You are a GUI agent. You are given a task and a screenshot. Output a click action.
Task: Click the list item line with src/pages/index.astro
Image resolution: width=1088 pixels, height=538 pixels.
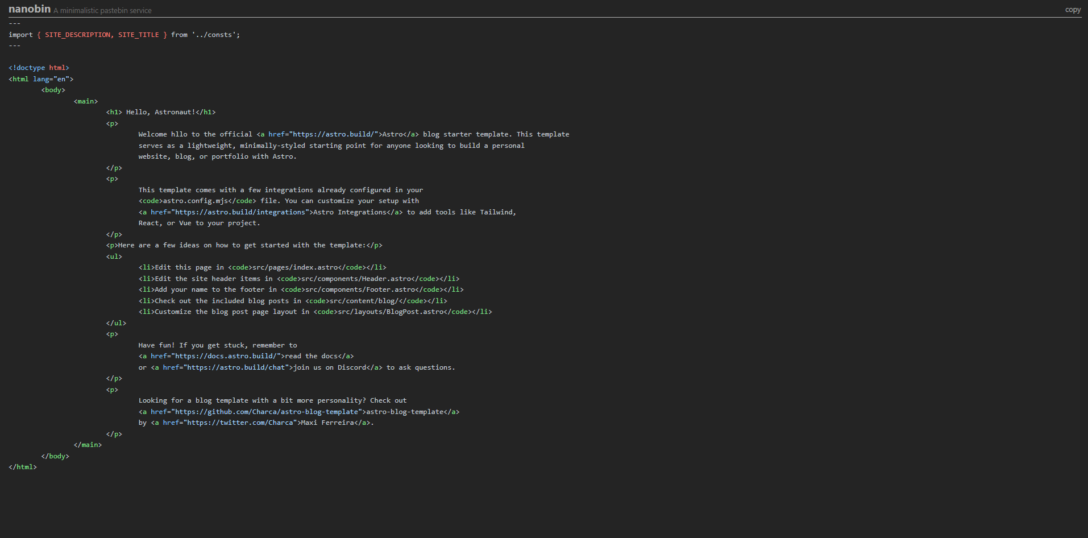coord(263,267)
